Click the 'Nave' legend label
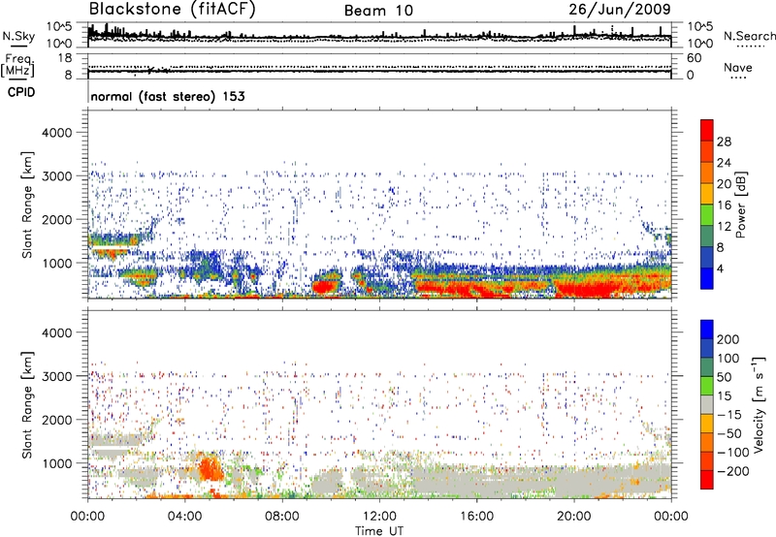This screenshot has width=776, height=537. (738, 67)
